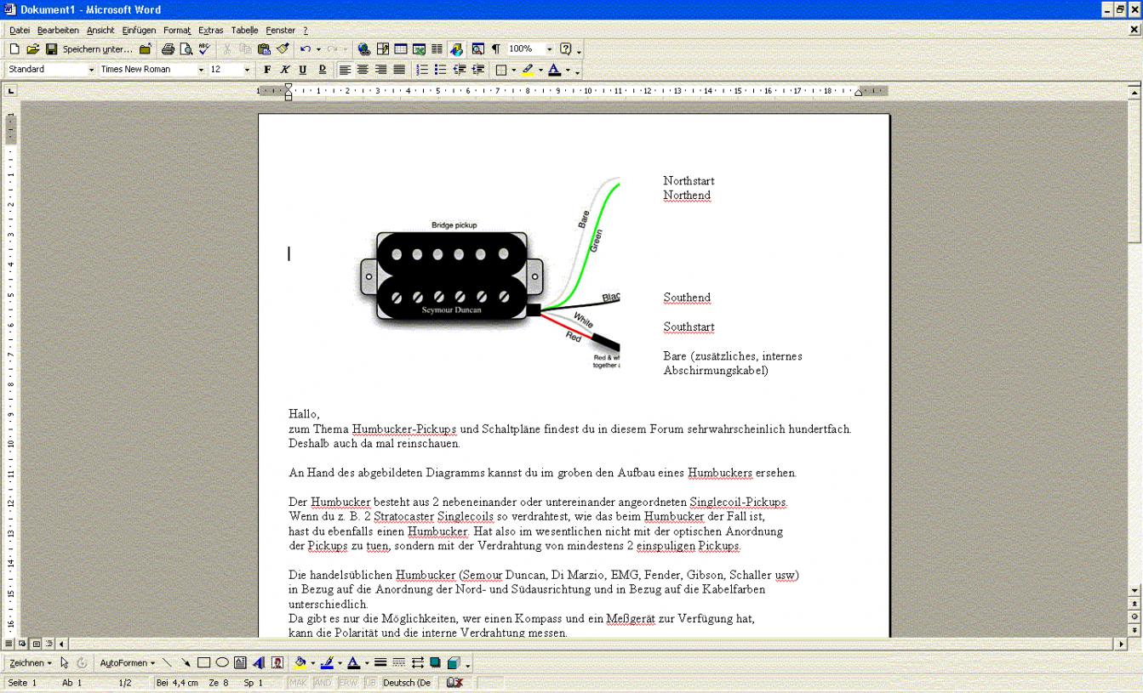Open the Einfügen menu
The height and width of the screenshot is (693, 1143).
(x=139, y=31)
